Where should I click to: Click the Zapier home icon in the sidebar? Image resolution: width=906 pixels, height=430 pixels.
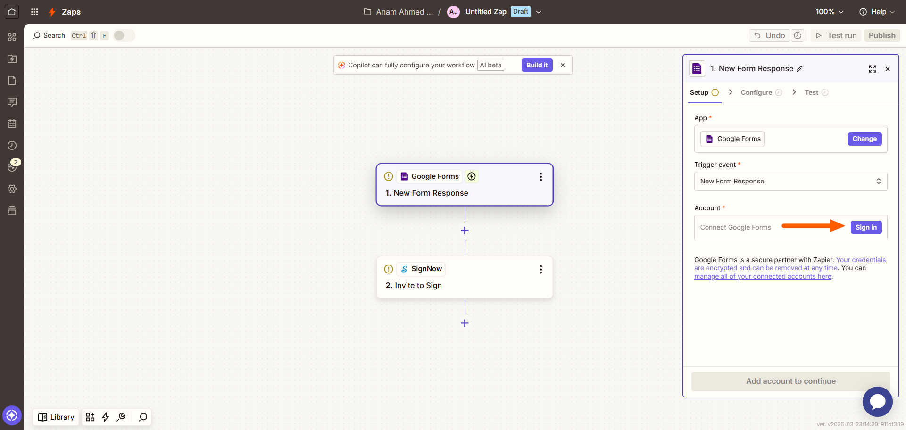click(11, 12)
